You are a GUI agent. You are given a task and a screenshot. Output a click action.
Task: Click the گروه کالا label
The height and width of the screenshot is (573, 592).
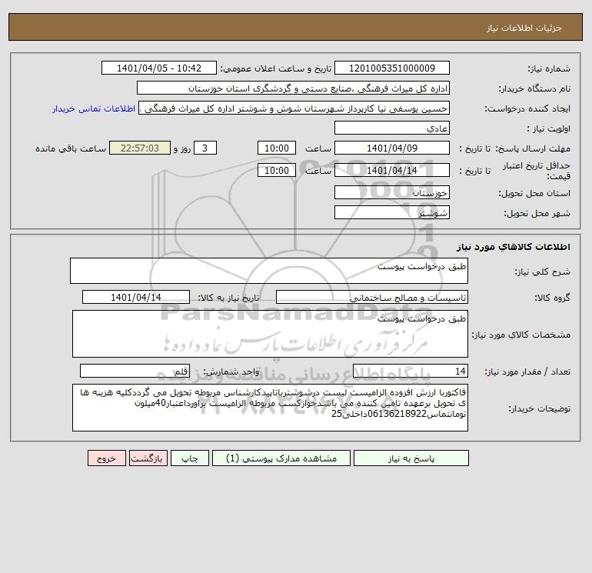point(552,298)
